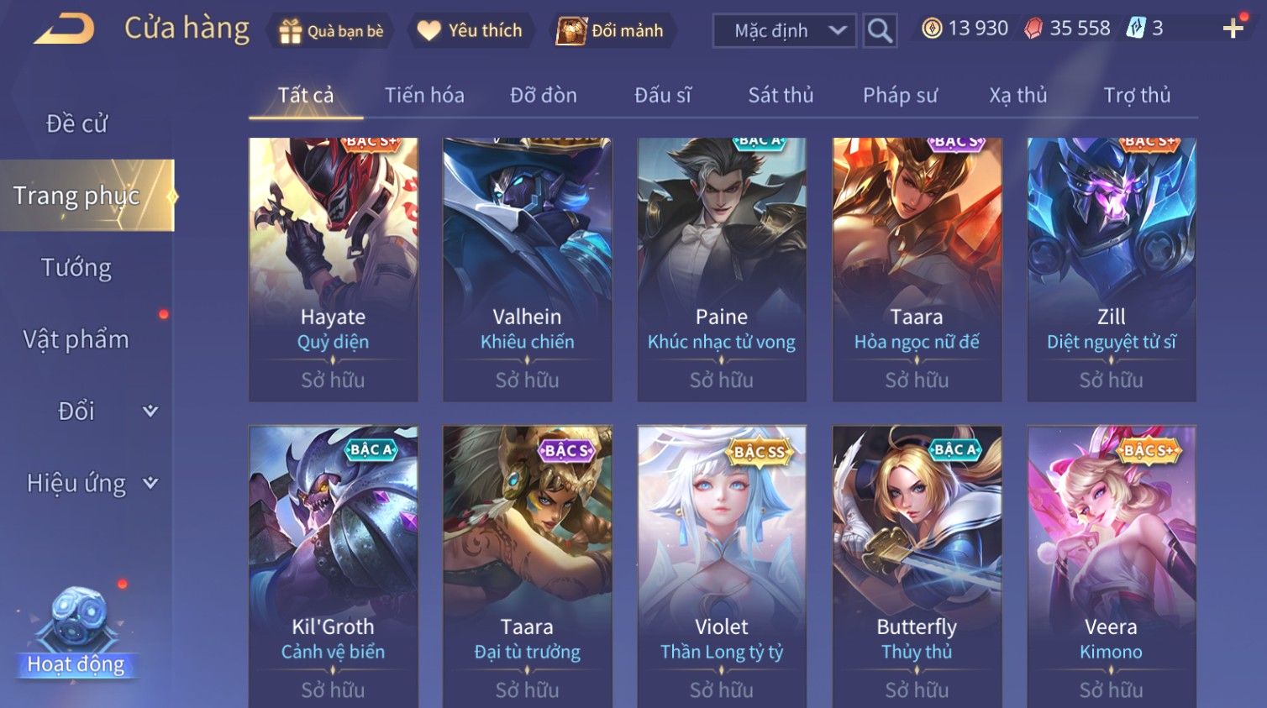The height and width of the screenshot is (708, 1267).
Task: Select Violet Thần Long tỷ tỷ skin
Action: coord(722,566)
